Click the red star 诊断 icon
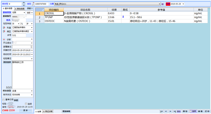Screen dimensions: 211x114 click(x=4, y=40)
